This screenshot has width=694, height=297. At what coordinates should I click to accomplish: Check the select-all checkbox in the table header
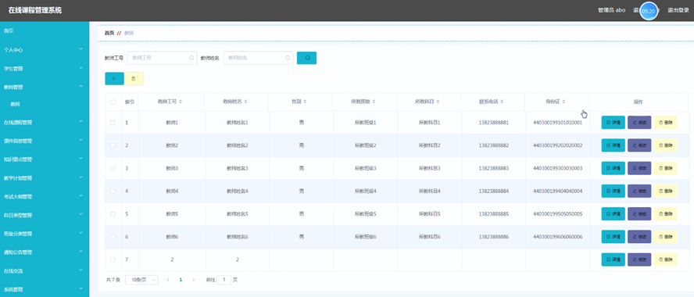point(113,102)
